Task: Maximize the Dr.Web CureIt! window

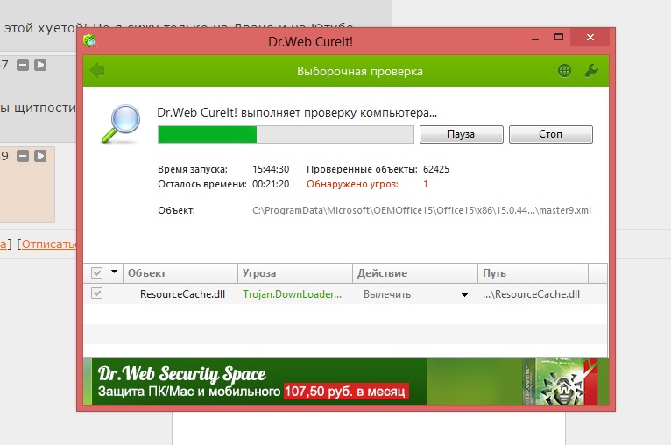Action: click(x=559, y=37)
